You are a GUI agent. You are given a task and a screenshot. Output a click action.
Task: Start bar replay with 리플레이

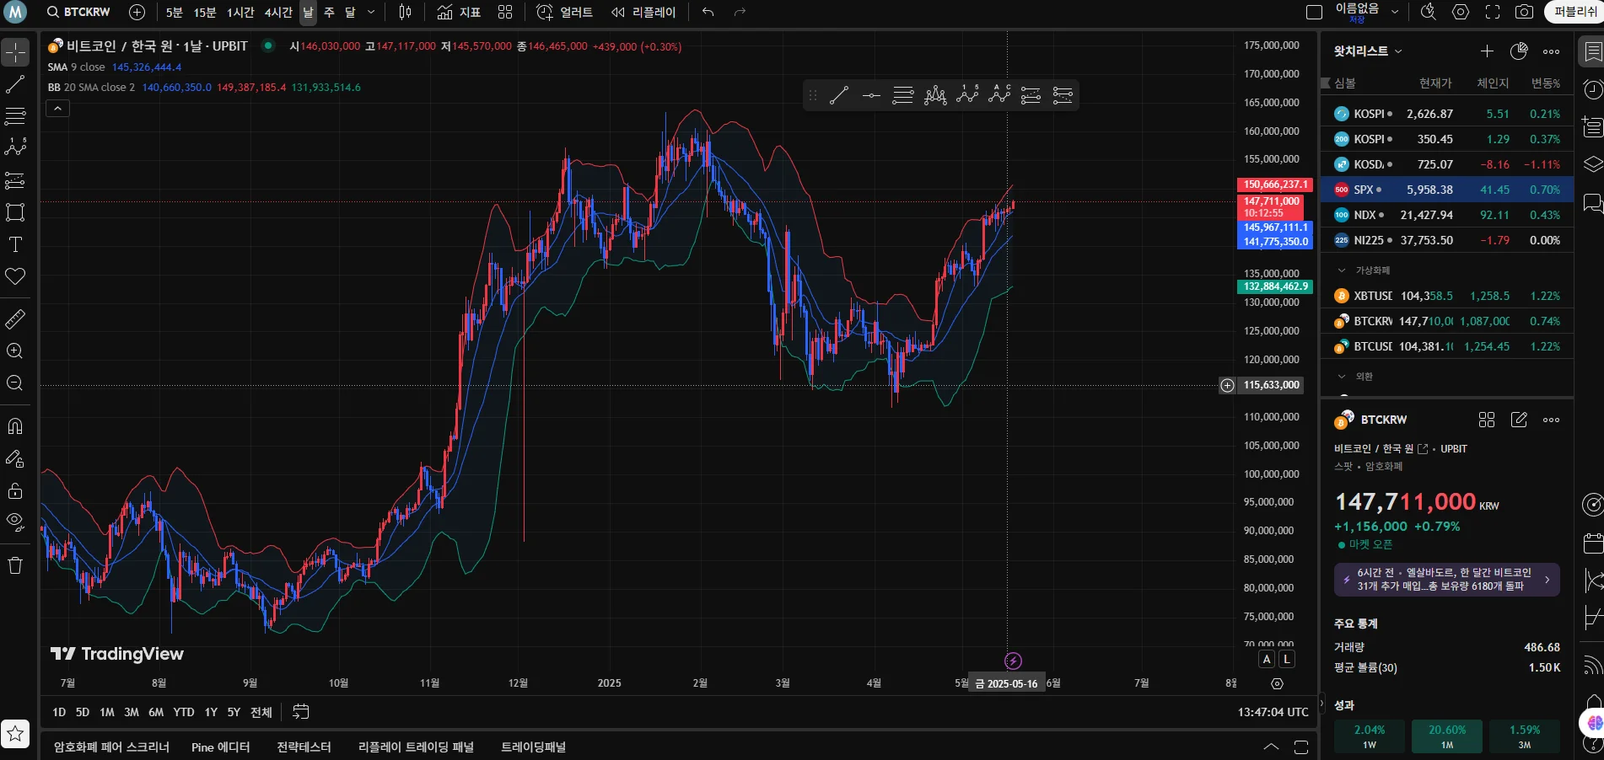point(643,12)
